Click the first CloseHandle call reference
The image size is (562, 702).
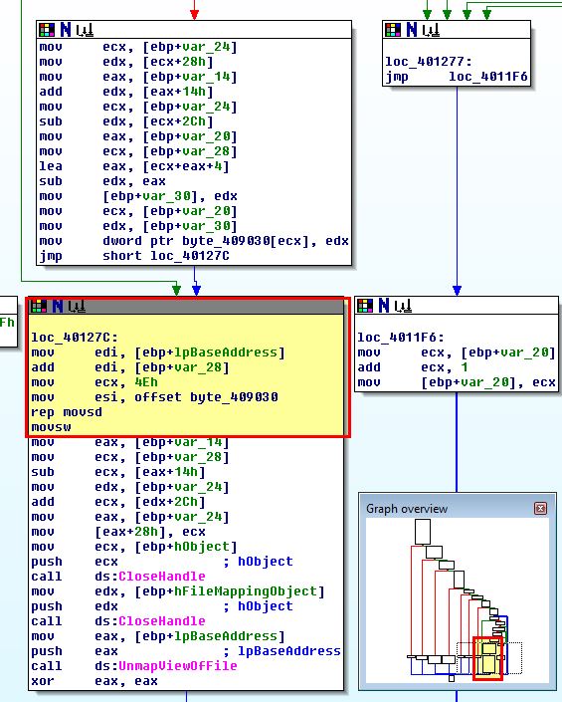[x=162, y=577]
